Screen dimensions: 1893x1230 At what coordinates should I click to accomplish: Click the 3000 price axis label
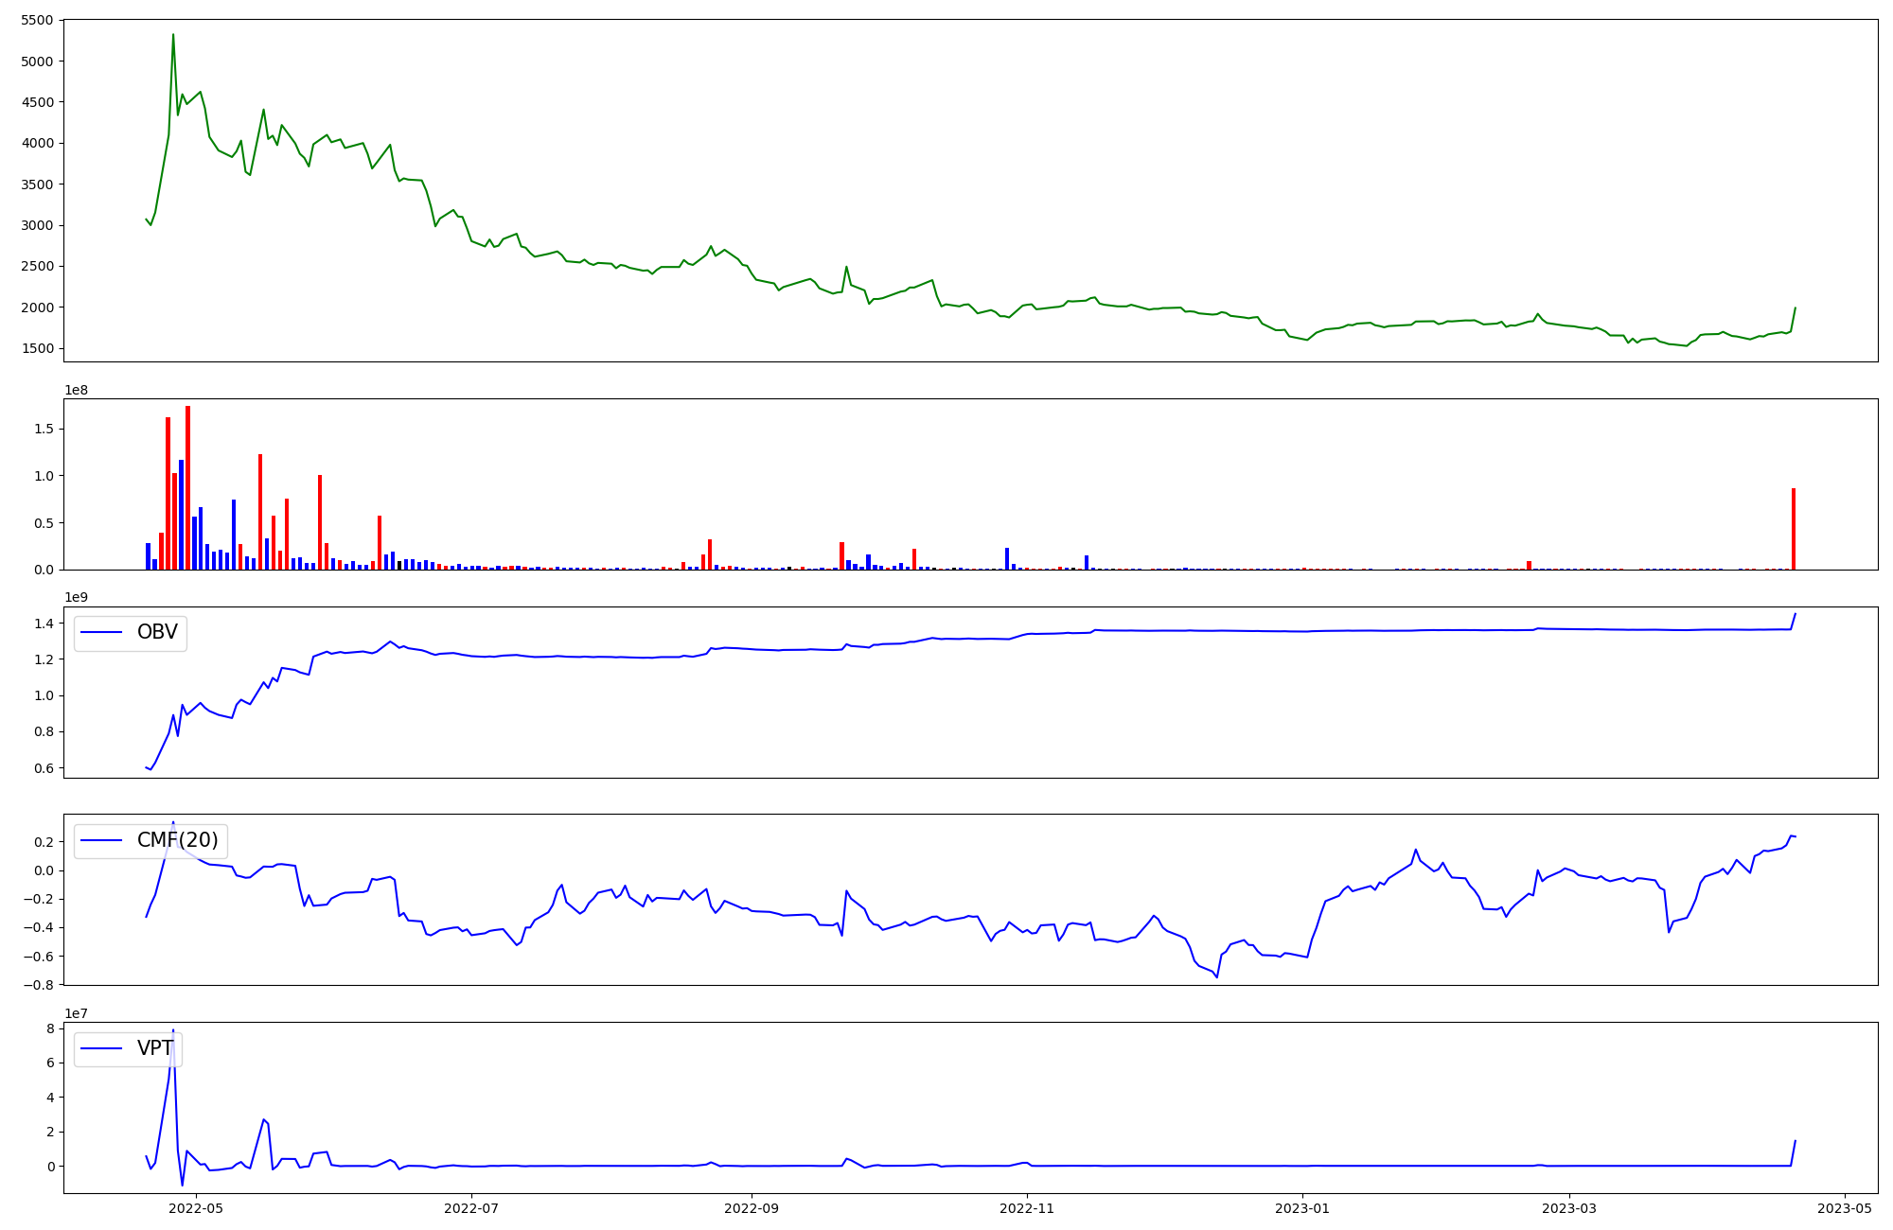[x=39, y=225]
